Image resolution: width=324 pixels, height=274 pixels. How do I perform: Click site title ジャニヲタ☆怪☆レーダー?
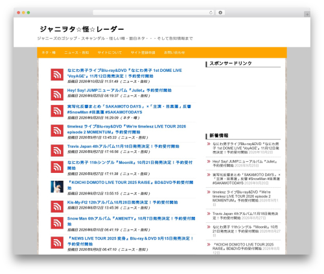pos(82,29)
